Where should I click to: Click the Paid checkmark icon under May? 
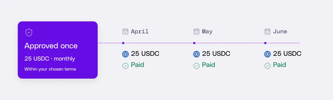pyautogui.click(x=196, y=66)
